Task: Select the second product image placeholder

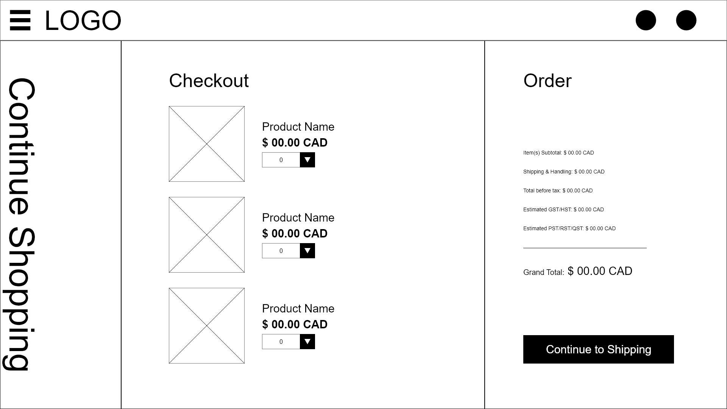Action: 207,235
